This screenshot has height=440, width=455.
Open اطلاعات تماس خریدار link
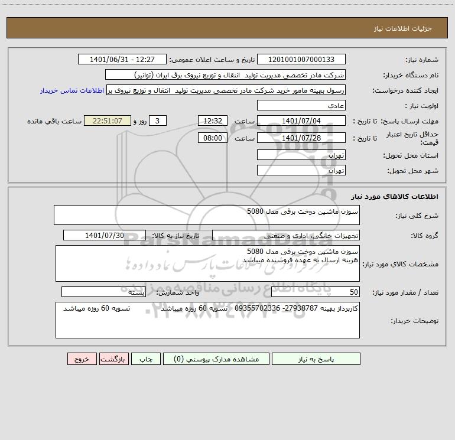pyautogui.click(x=72, y=90)
